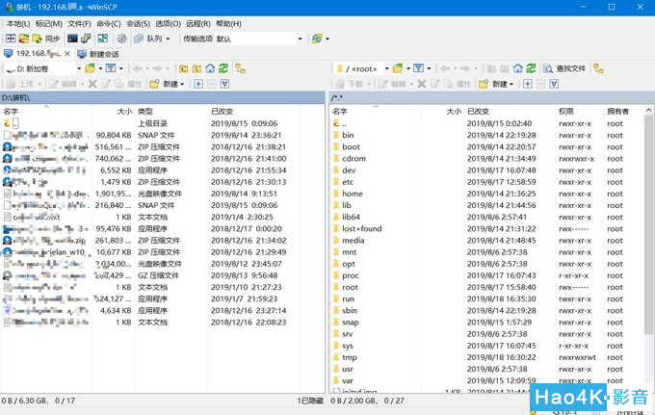Close the 192.168 session tab
The width and height of the screenshot is (655, 415).
tap(67, 54)
